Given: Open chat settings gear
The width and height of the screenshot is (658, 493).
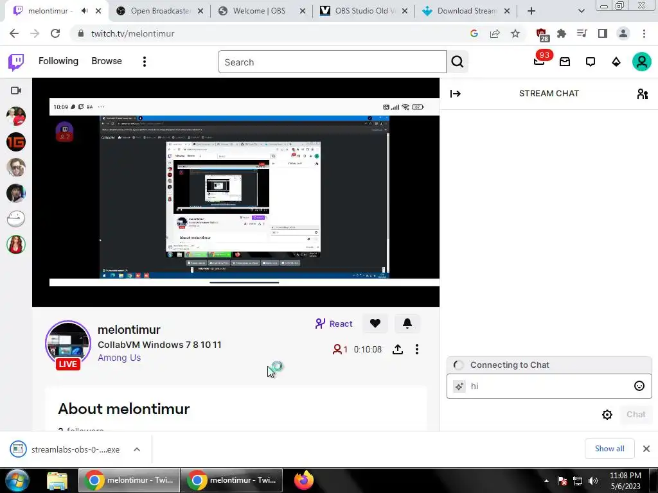Looking at the screenshot, I should [x=607, y=415].
